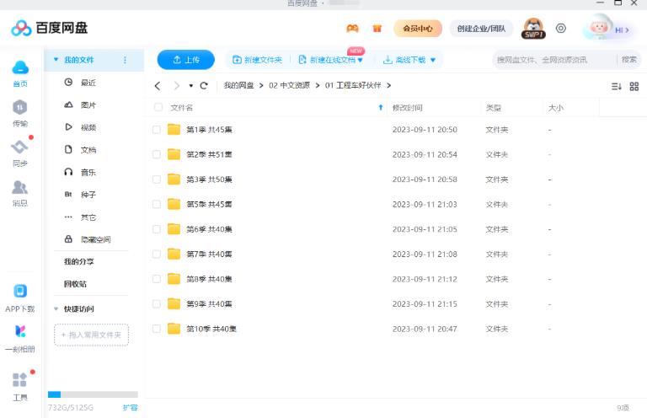Click the 搜索 search button

[628, 60]
